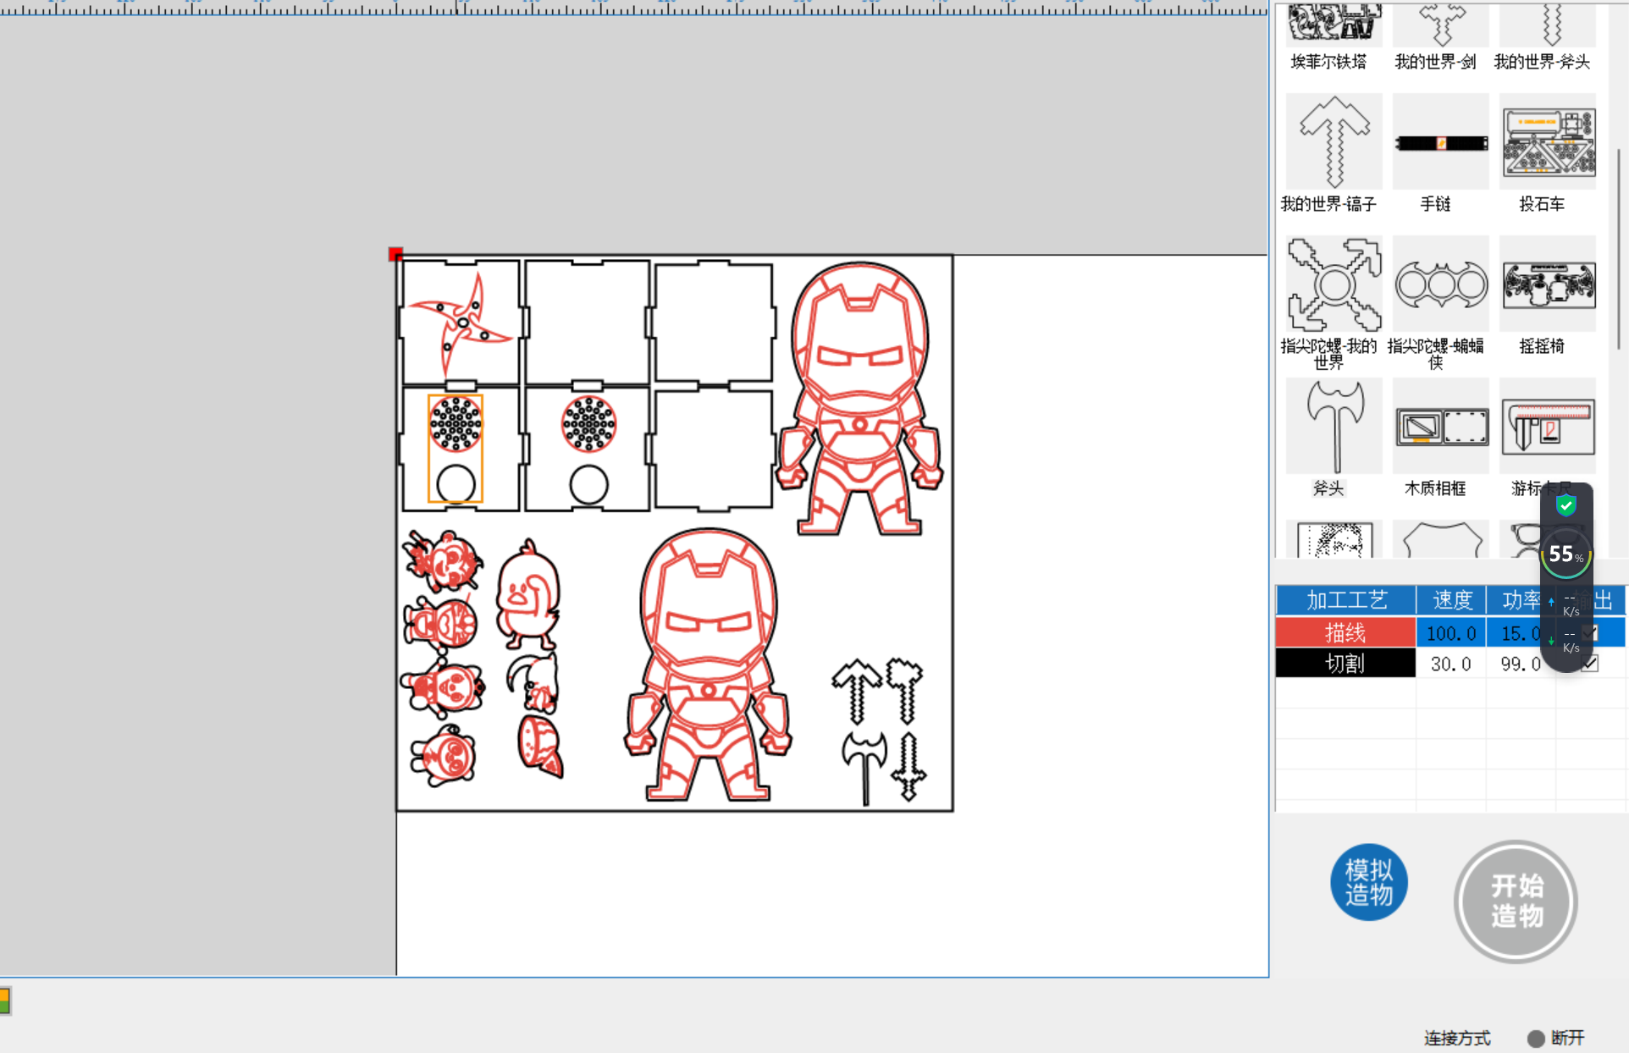Pick the 木质相框 wooden frame template
Screen dimensions: 1629x1053
click(1440, 427)
